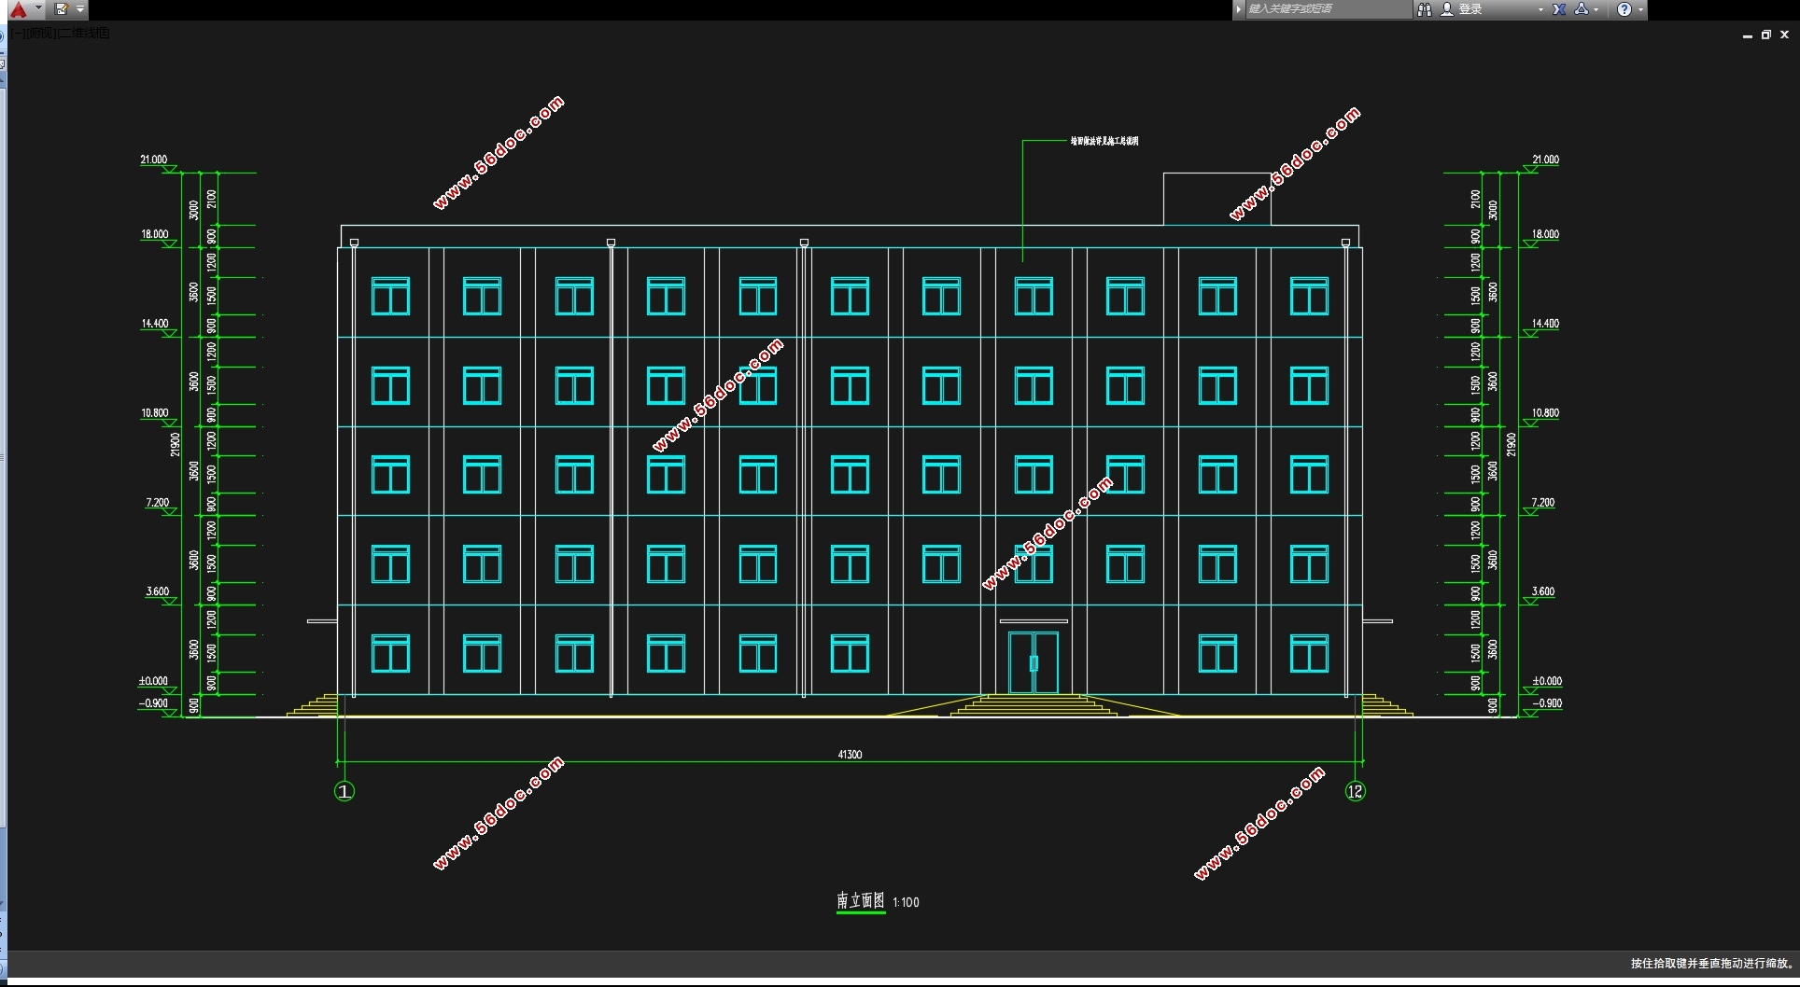Open the 二维线框 visual style menu
1800x987 pixels.
(x=84, y=34)
